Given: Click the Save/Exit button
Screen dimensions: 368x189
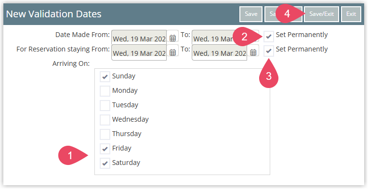Looking at the screenshot, I should point(322,14).
